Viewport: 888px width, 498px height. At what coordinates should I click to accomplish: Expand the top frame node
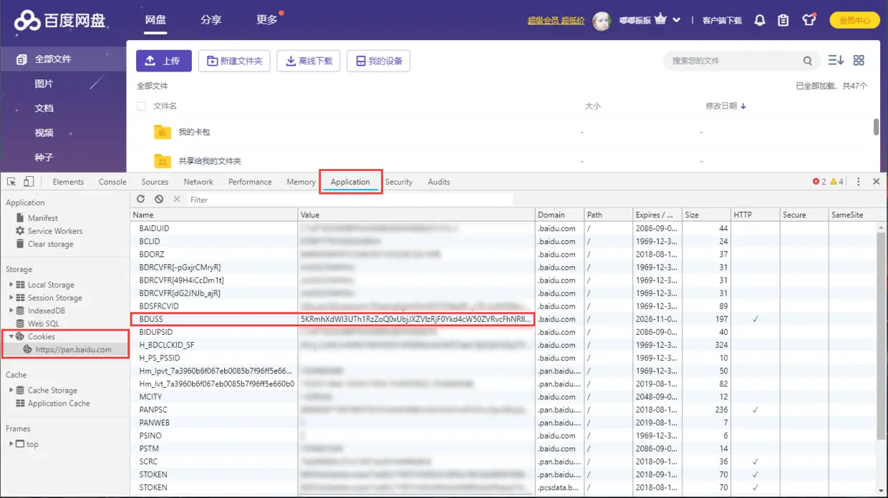(11, 444)
